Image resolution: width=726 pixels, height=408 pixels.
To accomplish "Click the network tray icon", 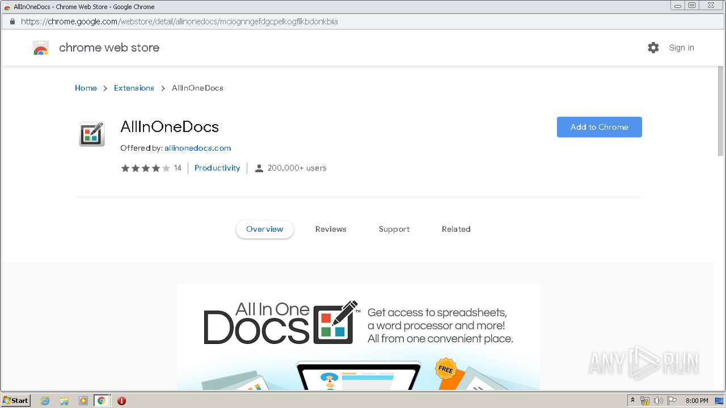I will [645, 401].
